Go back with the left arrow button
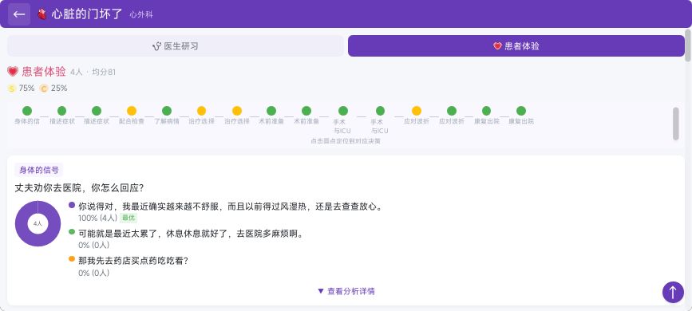 19,14
